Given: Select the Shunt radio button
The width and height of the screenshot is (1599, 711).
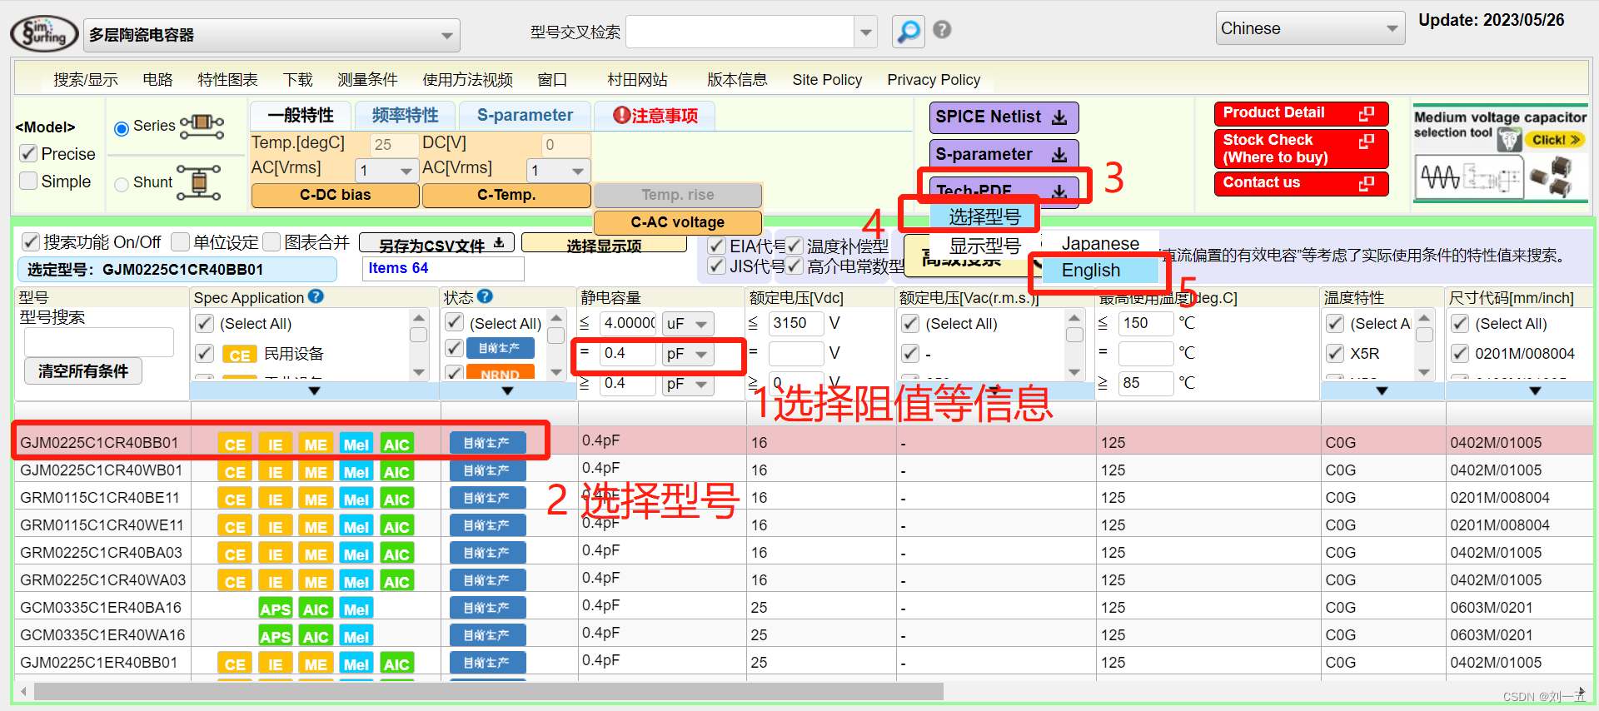Looking at the screenshot, I should point(122,184).
